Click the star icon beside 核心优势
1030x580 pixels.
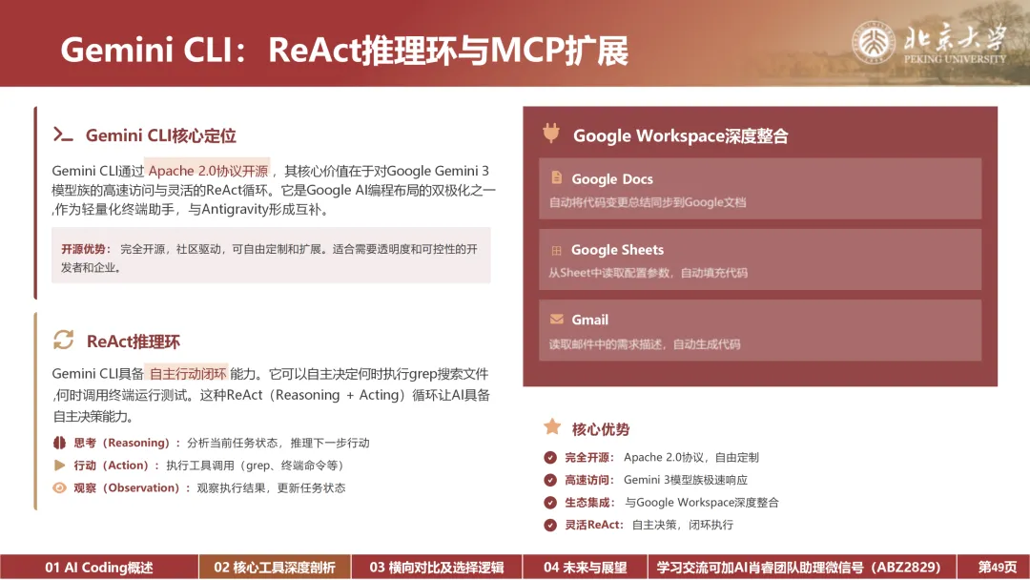pyautogui.click(x=552, y=427)
